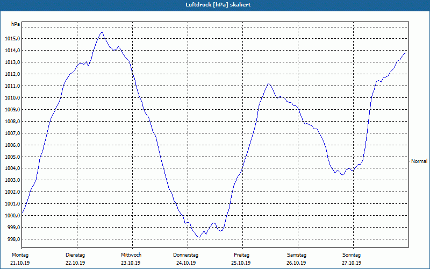
Task: Click the 1009,0 axis value
Action: coord(12,110)
